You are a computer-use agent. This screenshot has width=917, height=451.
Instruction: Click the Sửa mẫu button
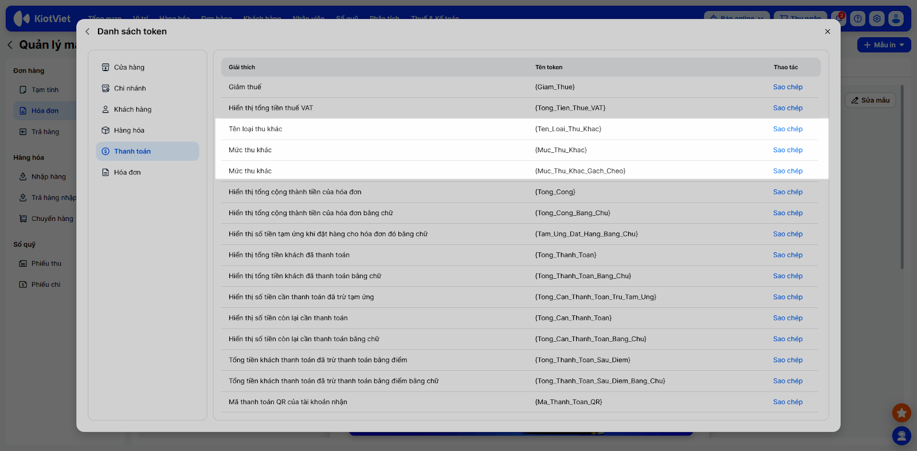pos(870,100)
